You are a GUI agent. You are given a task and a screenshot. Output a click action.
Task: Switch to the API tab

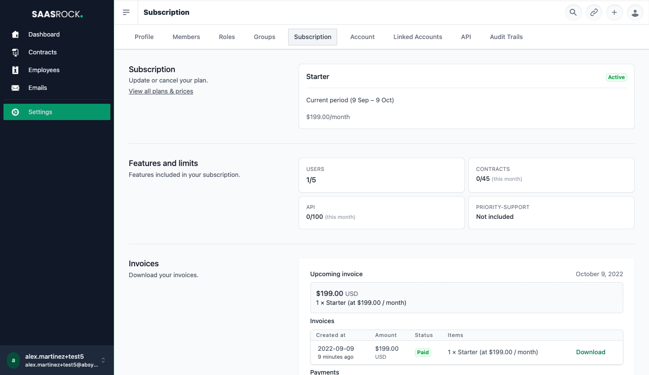466,37
